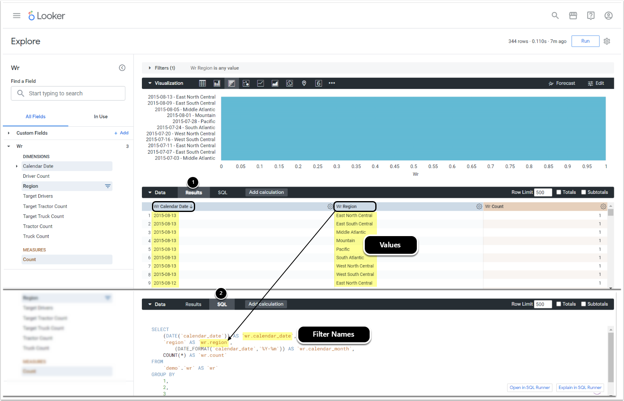Check Totals in the lower SQL panel
The width and height of the screenshot is (624, 401).
tap(559, 304)
